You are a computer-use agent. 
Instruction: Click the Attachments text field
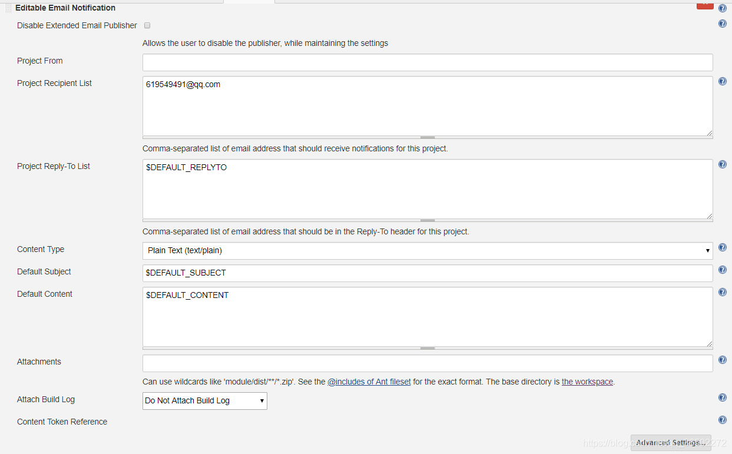tap(427, 363)
